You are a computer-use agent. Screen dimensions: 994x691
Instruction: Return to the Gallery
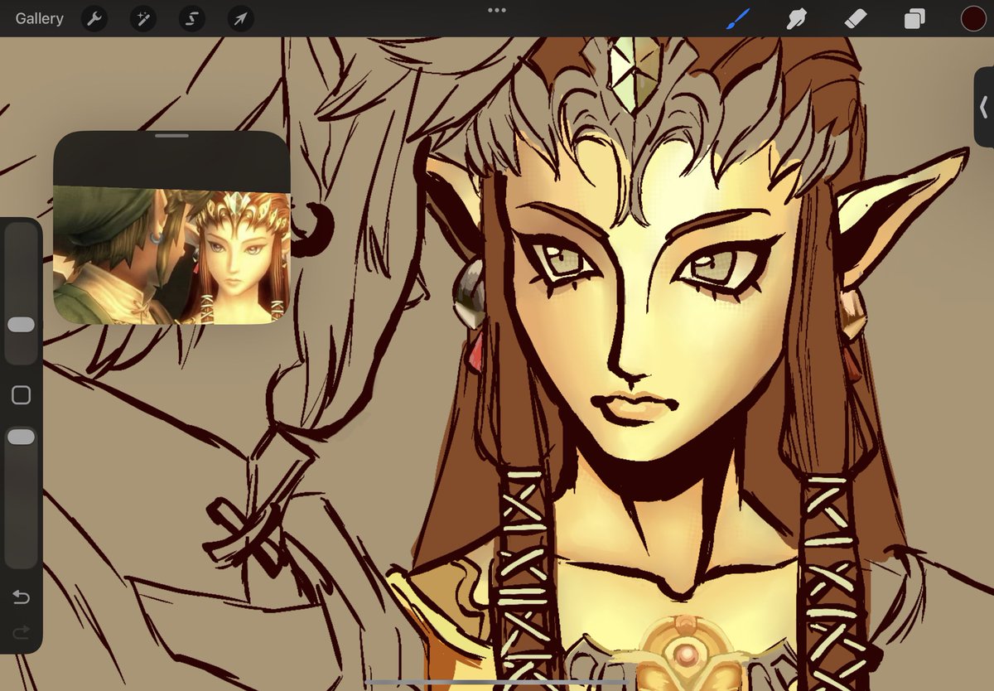pos(39,18)
